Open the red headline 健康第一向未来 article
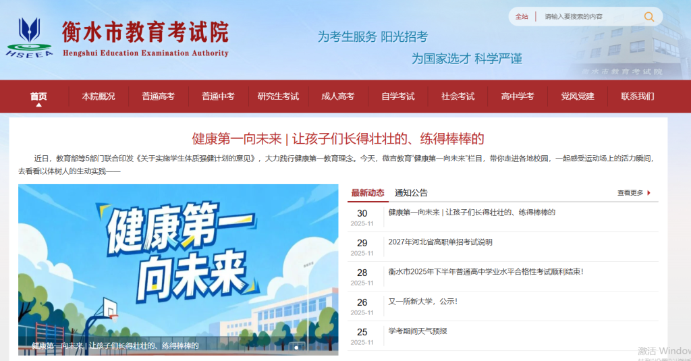This screenshot has width=691, height=361. [x=338, y=139]
